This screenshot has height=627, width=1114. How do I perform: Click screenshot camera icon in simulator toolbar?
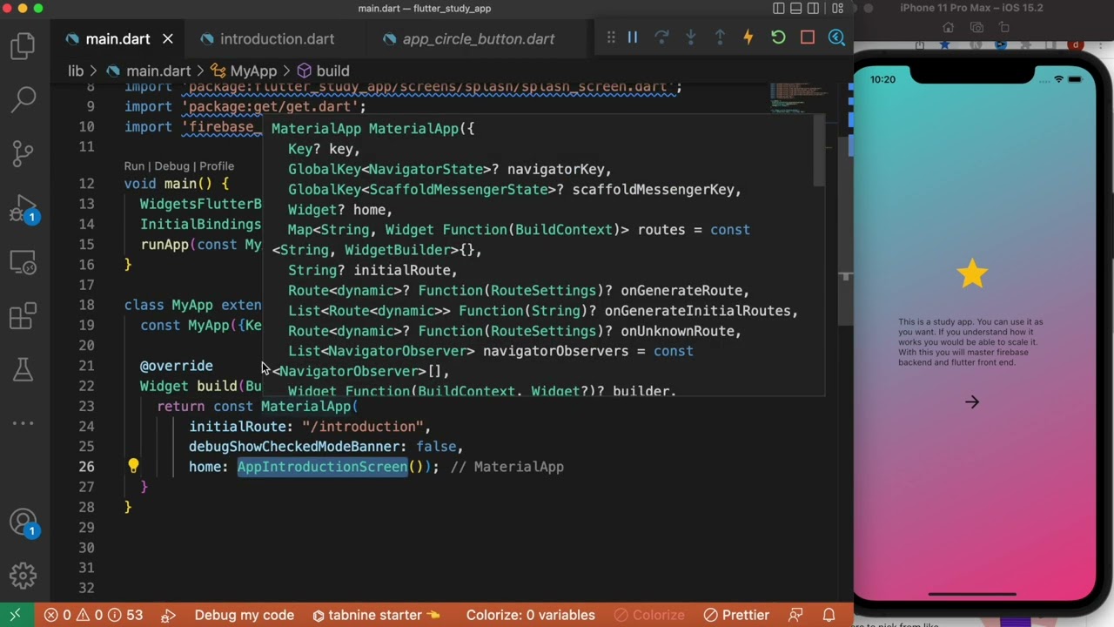976,28
